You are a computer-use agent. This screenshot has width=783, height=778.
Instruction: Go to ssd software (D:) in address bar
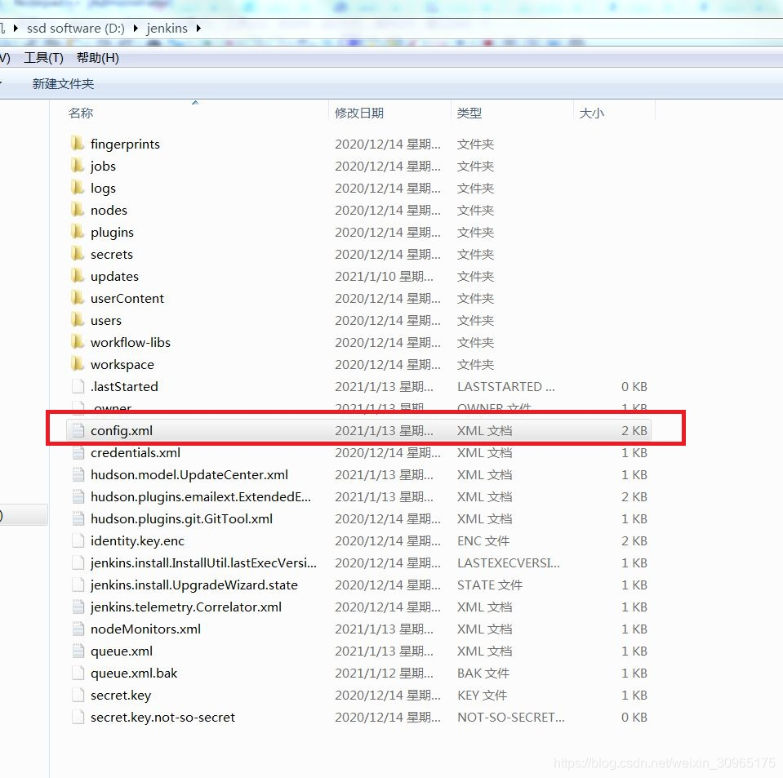pyautogui.click(x=76, y=29)
